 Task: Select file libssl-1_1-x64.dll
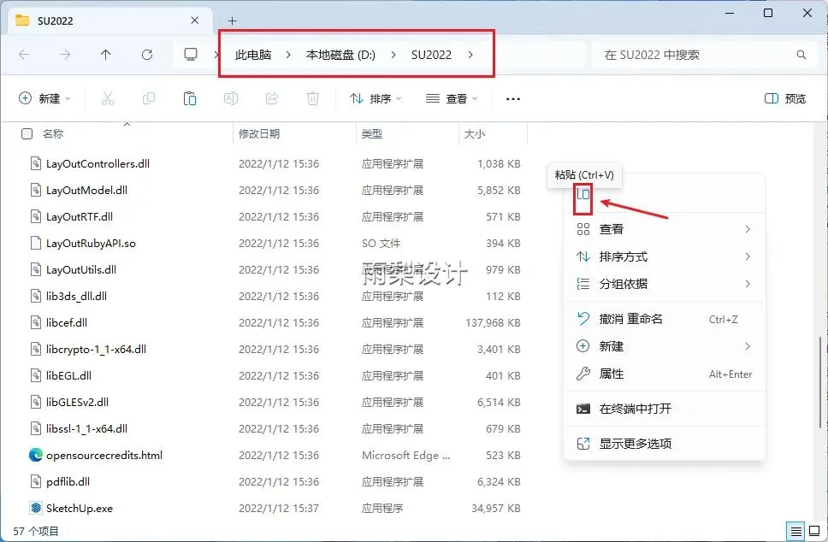86,428
